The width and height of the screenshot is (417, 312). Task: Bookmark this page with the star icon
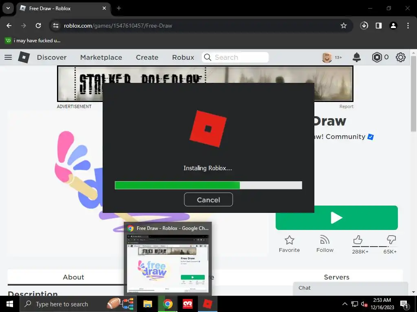[344, 26]
